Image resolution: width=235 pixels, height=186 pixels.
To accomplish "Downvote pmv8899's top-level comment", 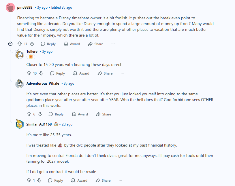I will point(32,44).
